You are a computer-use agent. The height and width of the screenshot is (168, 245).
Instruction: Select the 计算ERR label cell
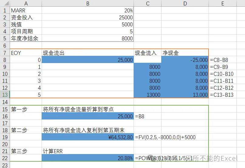coord(88,151)
